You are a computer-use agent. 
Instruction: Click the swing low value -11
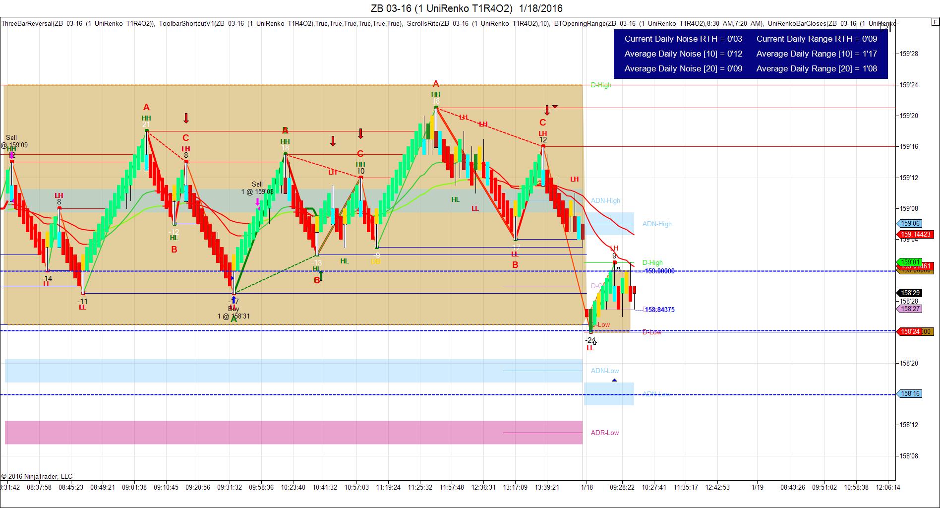82,301
